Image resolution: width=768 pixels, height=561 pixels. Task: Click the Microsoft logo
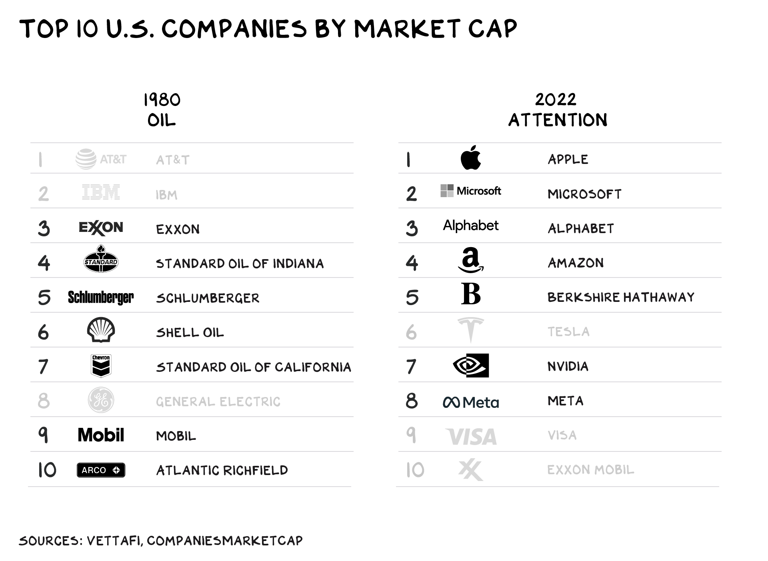(470, 191)
